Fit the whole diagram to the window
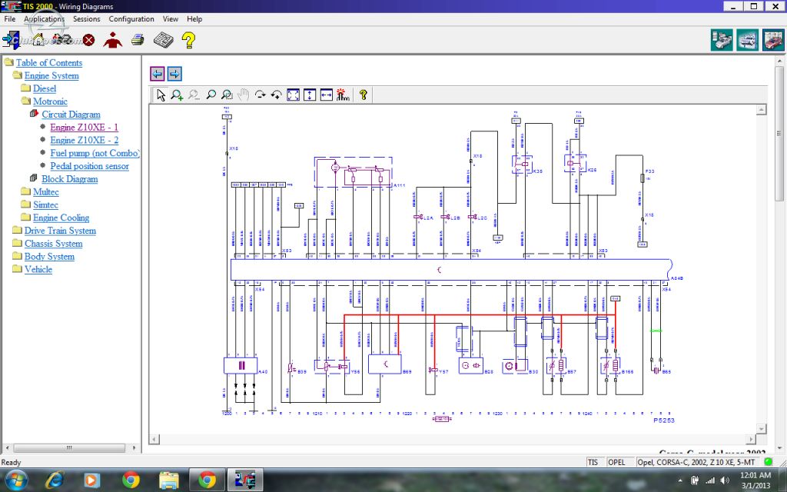 [293, 95]
